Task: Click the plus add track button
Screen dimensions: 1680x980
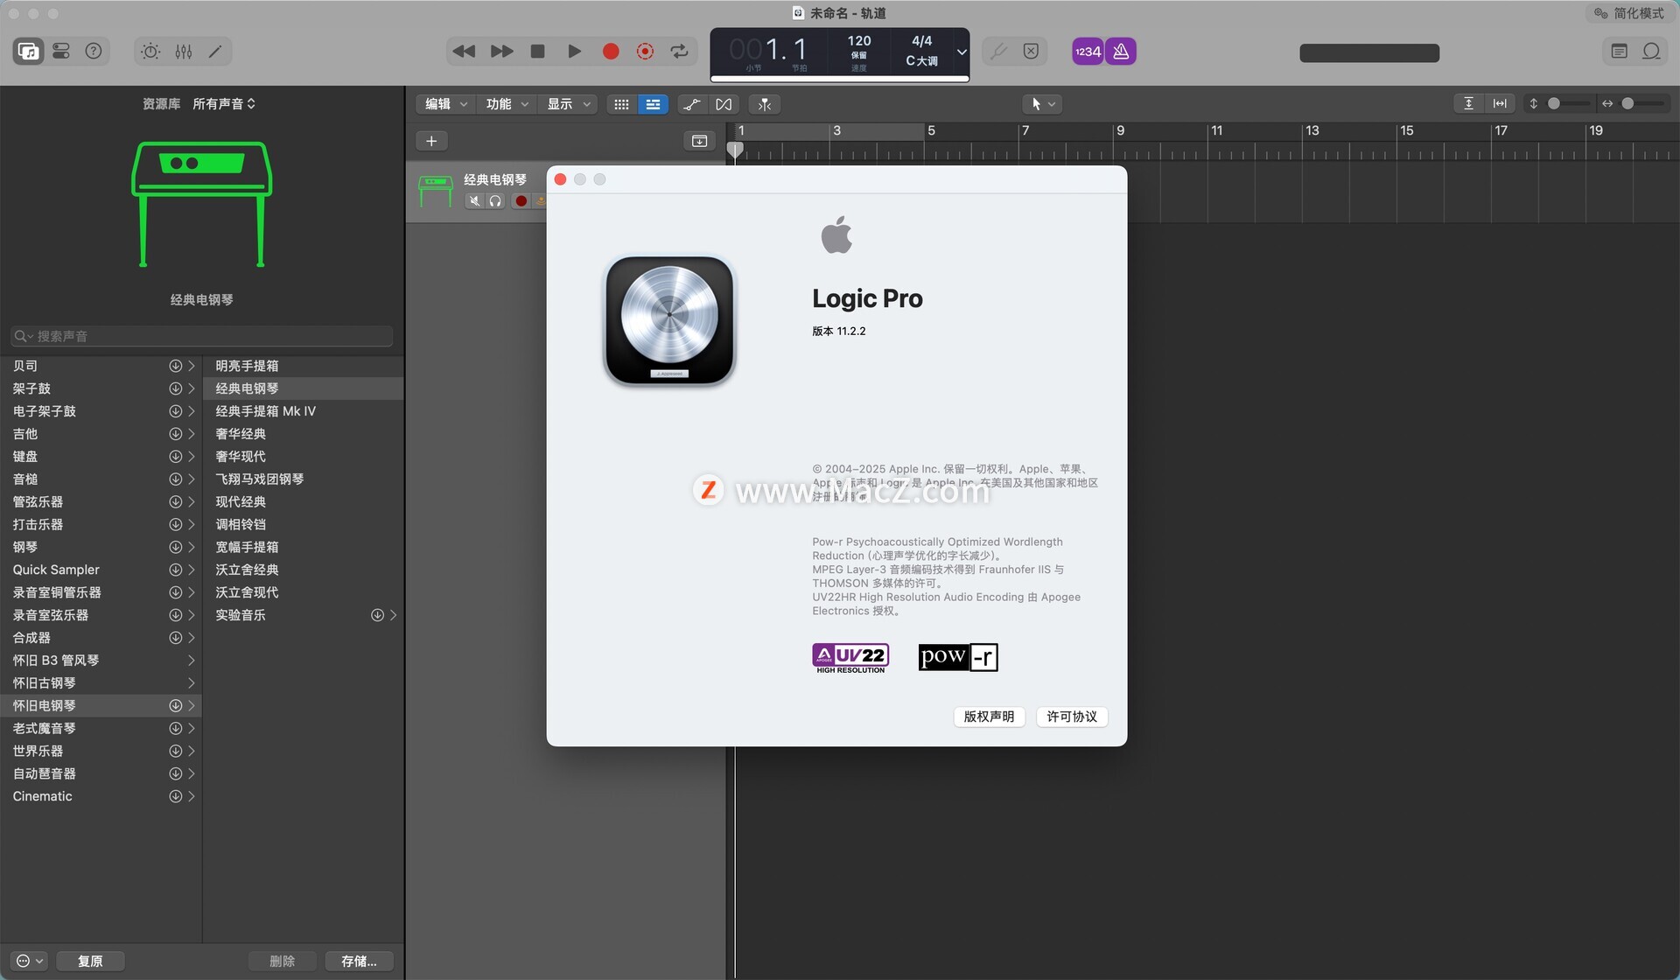Action: [431, 141]
